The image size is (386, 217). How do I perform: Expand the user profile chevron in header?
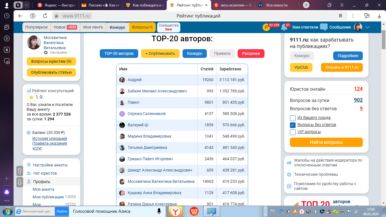click(367, 27)
